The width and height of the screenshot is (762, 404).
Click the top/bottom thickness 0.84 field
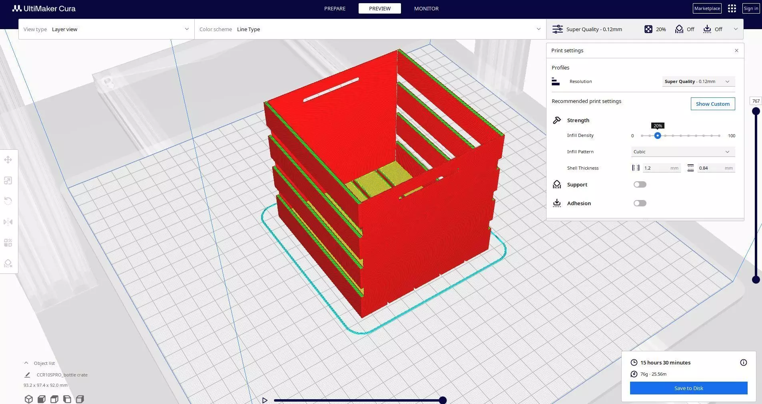(x=716, y=168)
